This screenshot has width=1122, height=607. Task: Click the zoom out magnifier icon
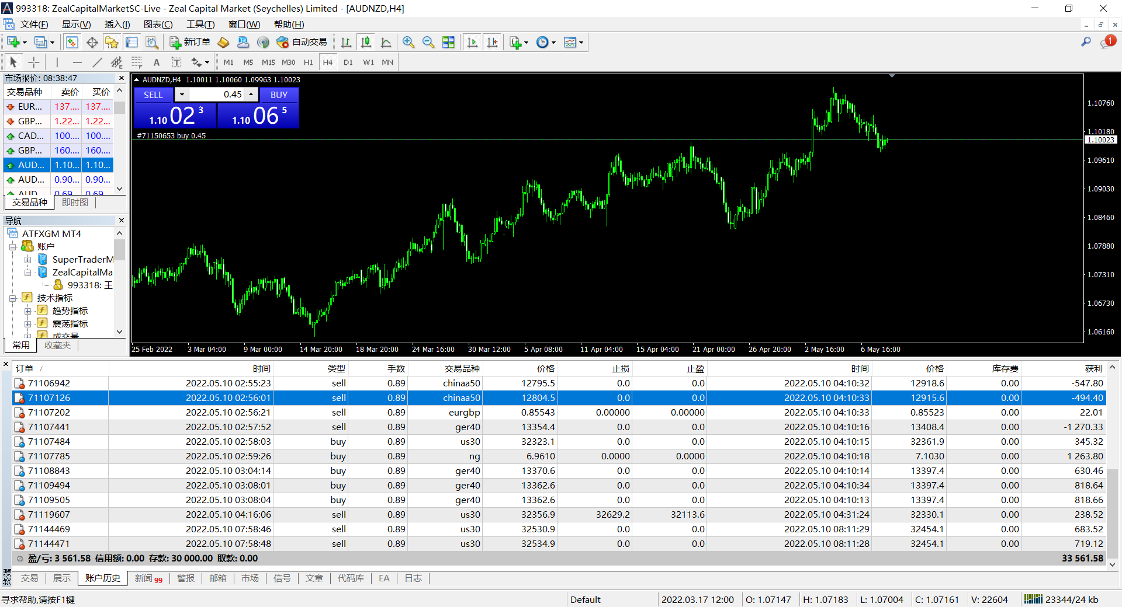coord(428,42)
